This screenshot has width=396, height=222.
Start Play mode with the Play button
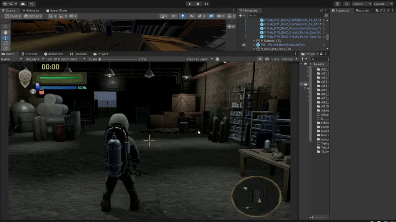coord(189,4)
